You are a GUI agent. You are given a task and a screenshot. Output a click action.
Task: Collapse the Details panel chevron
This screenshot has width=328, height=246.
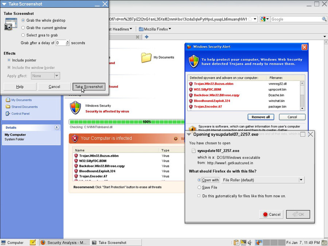tap(56, 128)
